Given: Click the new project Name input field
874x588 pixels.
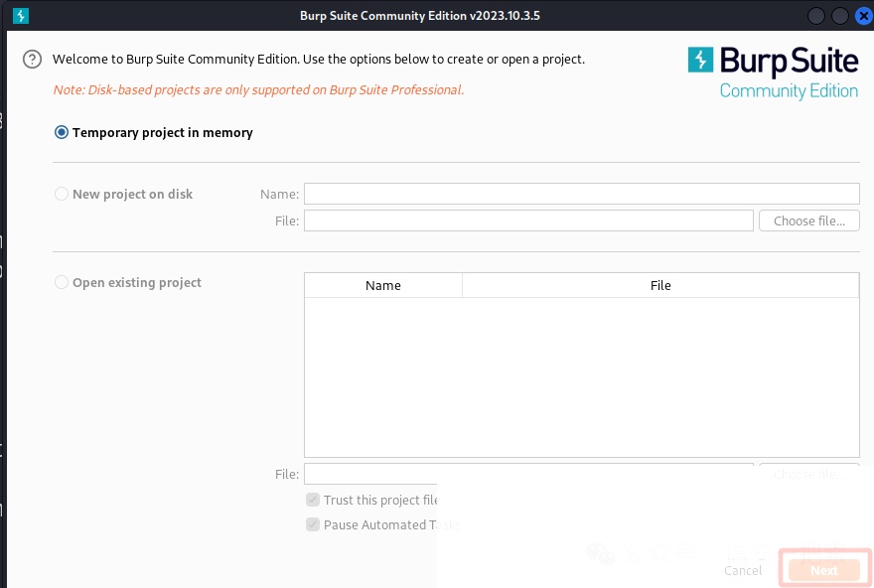Looking at the screenshot, I should pos(581,194).
